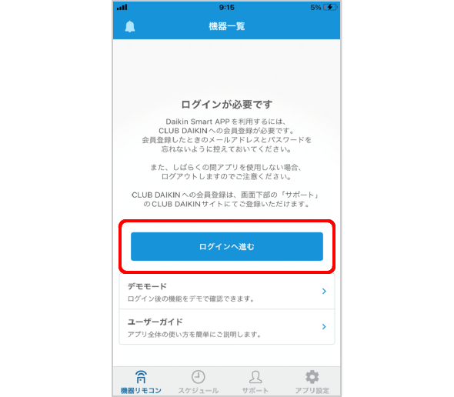Tap the デモモード description text
The height and width of the screenshot is (397, 454).
[x=191, y=299]
